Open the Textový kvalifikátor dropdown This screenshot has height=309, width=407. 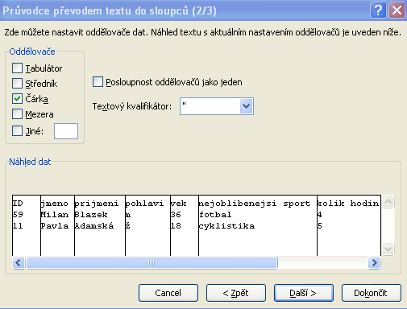point(246,106)
